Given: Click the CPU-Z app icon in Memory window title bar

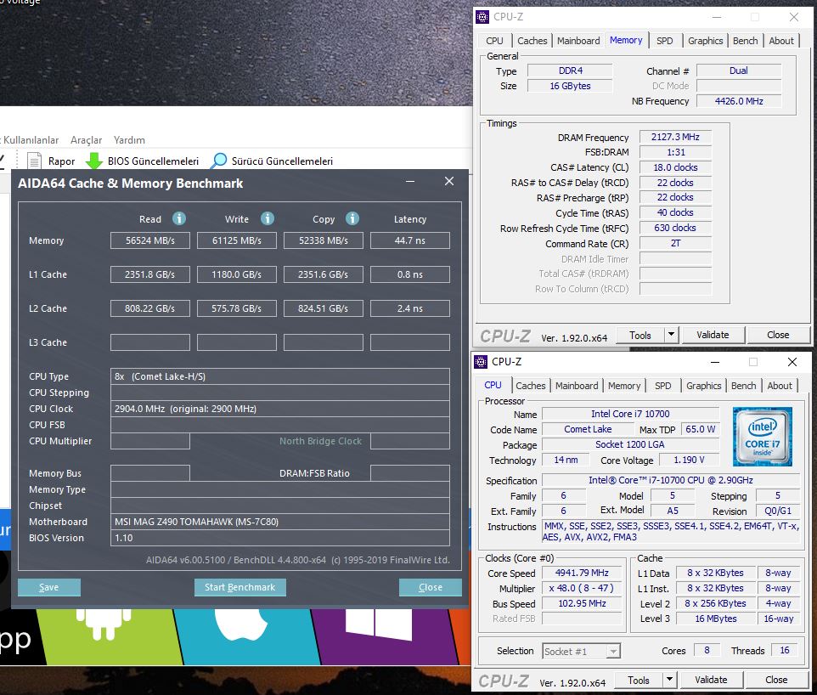Looking at the screenshot, I should 482,17.
